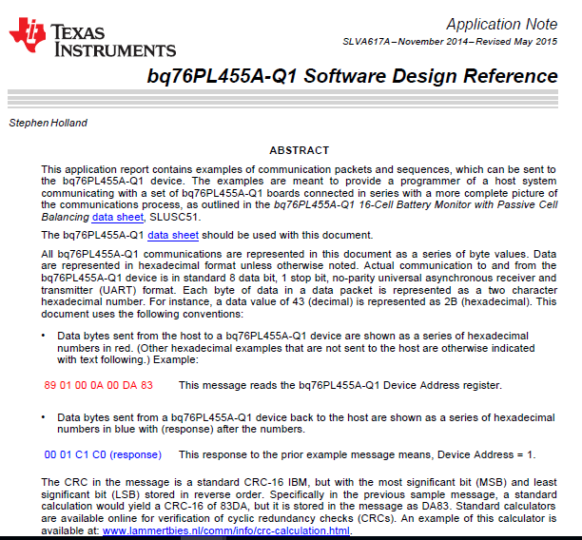
Task: Click the line starting 'Data bytes sent from a bq76PL455A-Q1'
Action: click(306, 417)
